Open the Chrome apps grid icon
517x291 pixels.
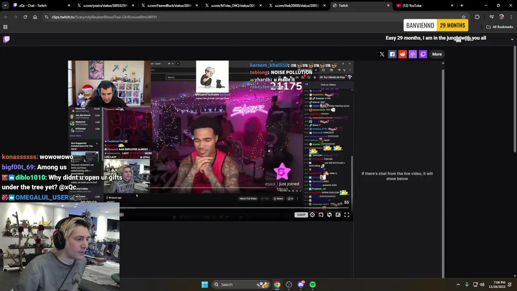5,27
